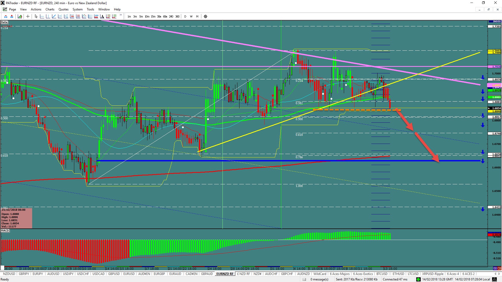
Task: Switch to the GBPAUD page tab
Action: (x=207, y=274)
